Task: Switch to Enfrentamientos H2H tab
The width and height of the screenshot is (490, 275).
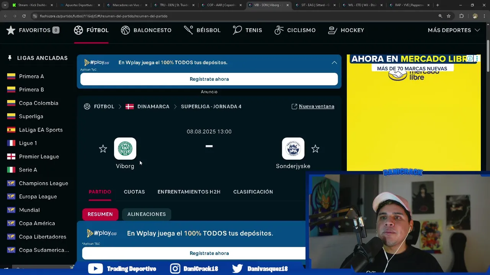Action: coord(189,192)
